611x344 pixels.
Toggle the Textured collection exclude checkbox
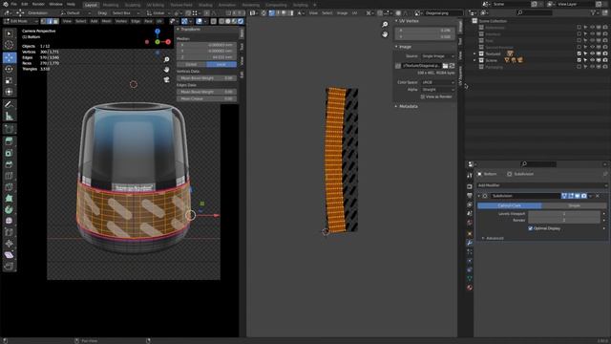pos(579,54)
